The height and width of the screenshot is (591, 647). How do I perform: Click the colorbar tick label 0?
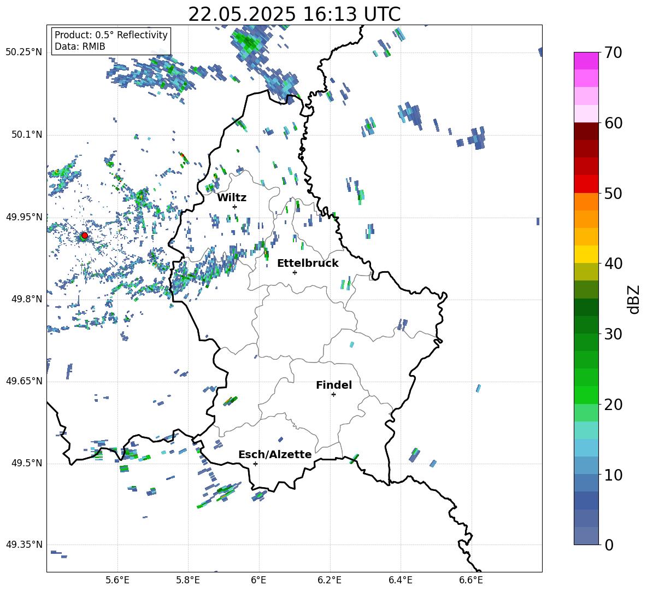(608, 545)
